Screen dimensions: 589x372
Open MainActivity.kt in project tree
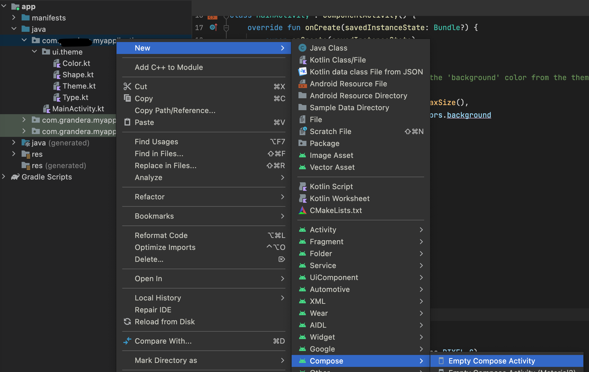point(78,109)
